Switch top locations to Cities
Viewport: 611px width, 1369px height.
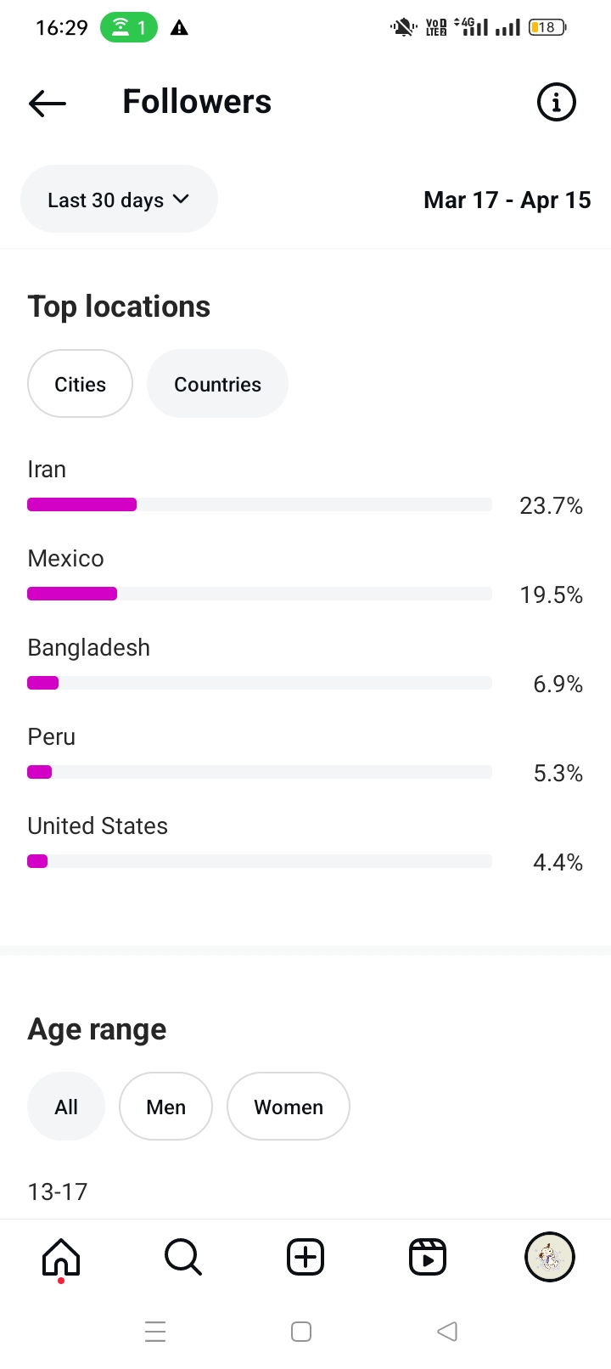click(81, 384)
